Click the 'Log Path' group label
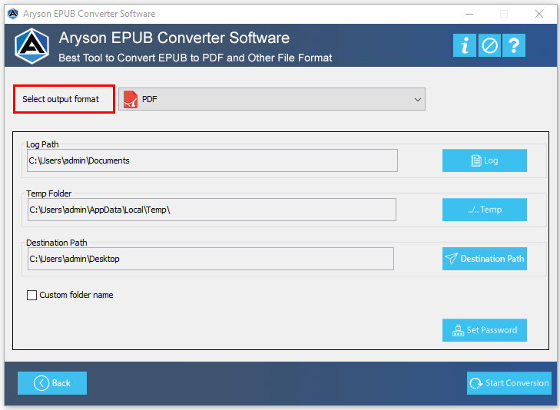The height and width of the screenshot is (410, 560). (x=42, y=144)
